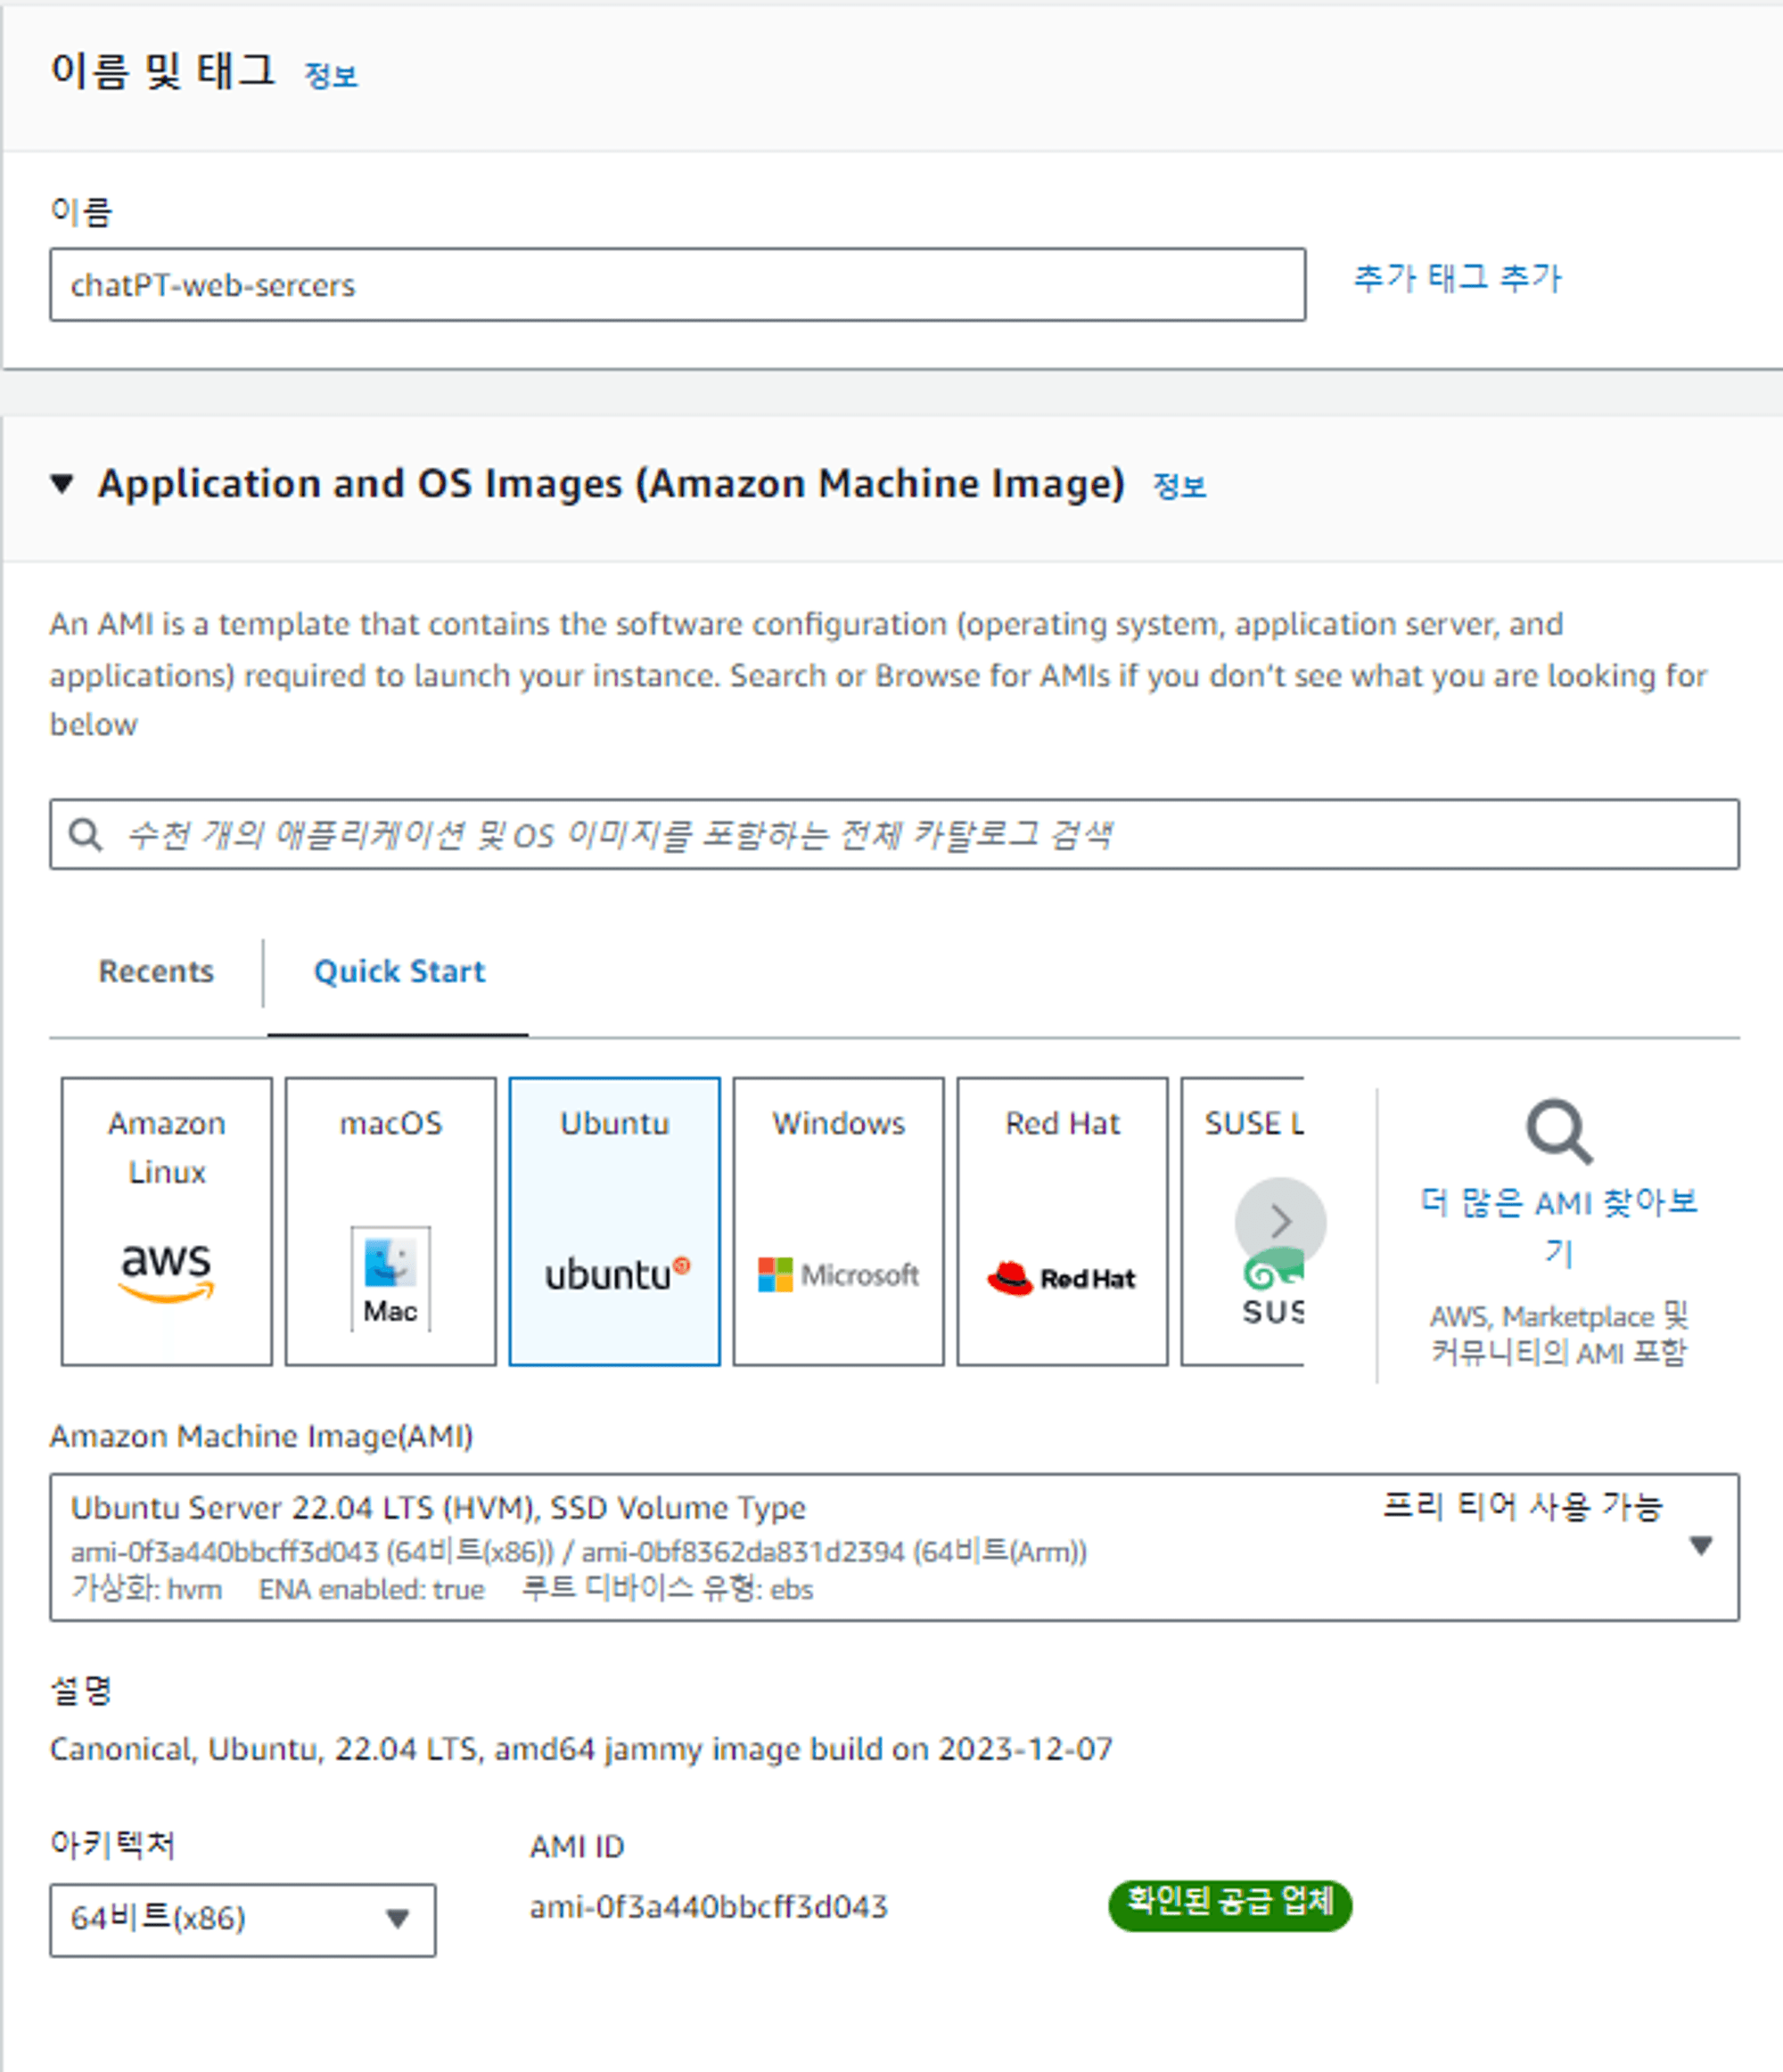Click the 더 많은 AMI 찾아보기 link
The width and height of the screenshot is (1783, 2072).
click(x=1559, y=1226)
